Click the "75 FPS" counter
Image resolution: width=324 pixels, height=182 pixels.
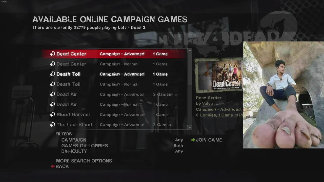coord(4,2)
